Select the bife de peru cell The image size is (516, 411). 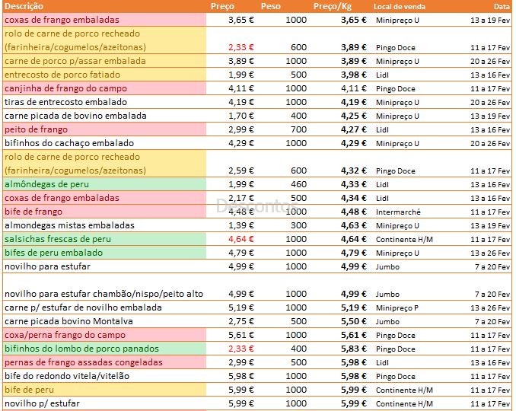click(105, 390)
